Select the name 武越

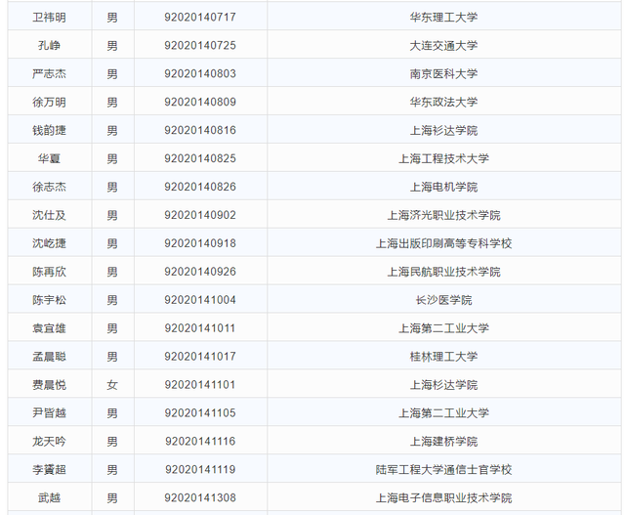[49, 497]
